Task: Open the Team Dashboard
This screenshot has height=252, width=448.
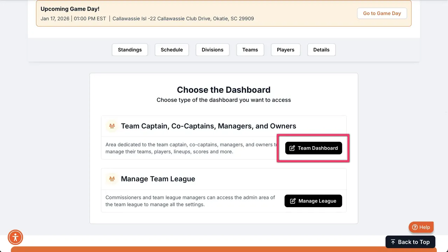Action: pos(314,148)
